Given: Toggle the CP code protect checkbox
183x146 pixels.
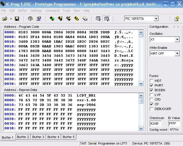Looking at the screenshot, I should click(151, 104).
